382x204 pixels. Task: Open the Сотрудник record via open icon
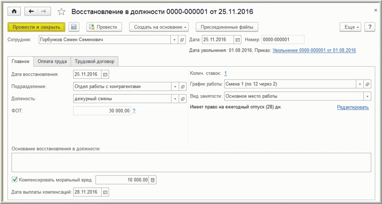[182, 40]
